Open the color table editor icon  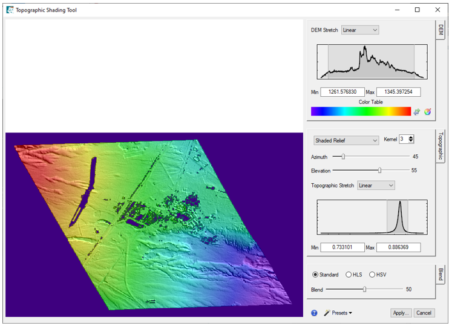pos(427,111)
